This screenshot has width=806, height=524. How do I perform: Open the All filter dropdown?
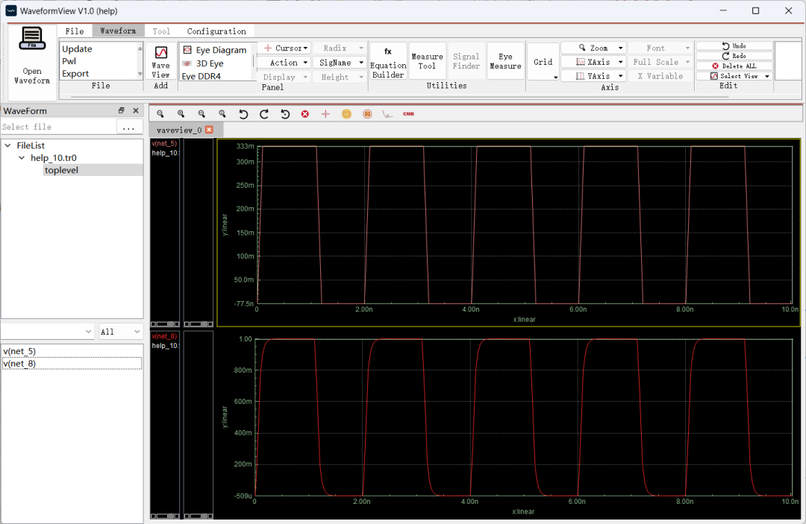point(120,332)
